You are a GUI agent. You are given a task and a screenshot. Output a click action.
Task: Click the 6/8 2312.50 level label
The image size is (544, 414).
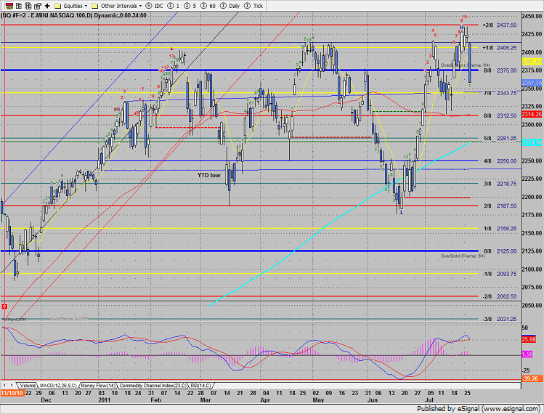(500, 115)
